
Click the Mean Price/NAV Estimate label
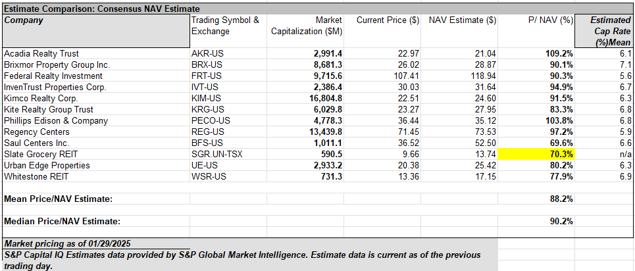pos(58,199)
